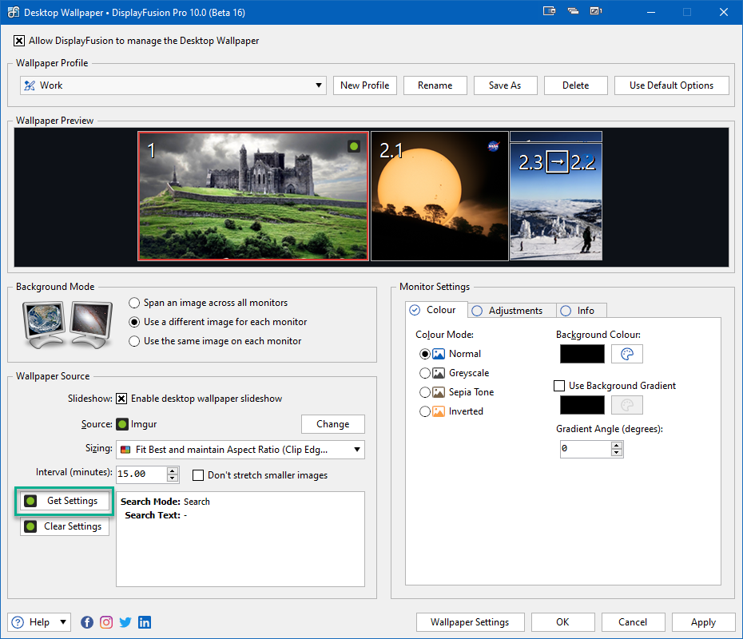Enable Greyscale colour mode
The width and height of the screenshot is (743, 639).
click(425, 372)
